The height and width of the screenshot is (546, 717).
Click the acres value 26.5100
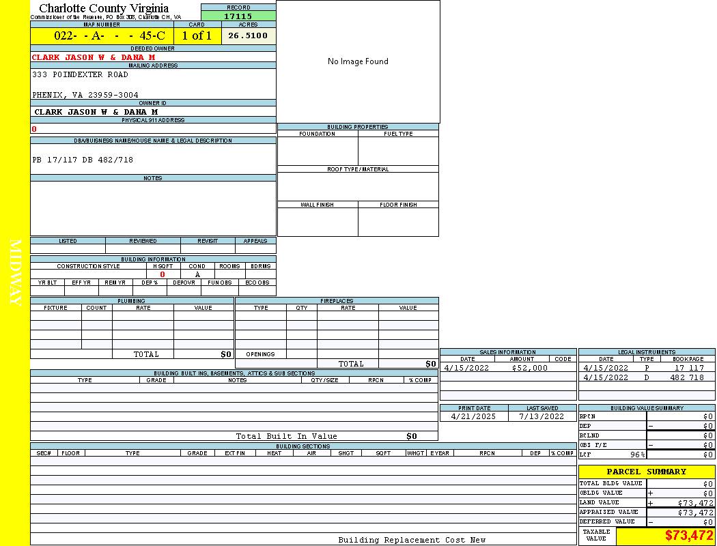[248, 35]
